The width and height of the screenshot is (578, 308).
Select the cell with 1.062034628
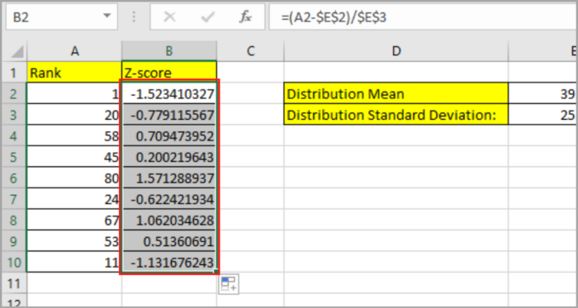click(x=169, y=220)
